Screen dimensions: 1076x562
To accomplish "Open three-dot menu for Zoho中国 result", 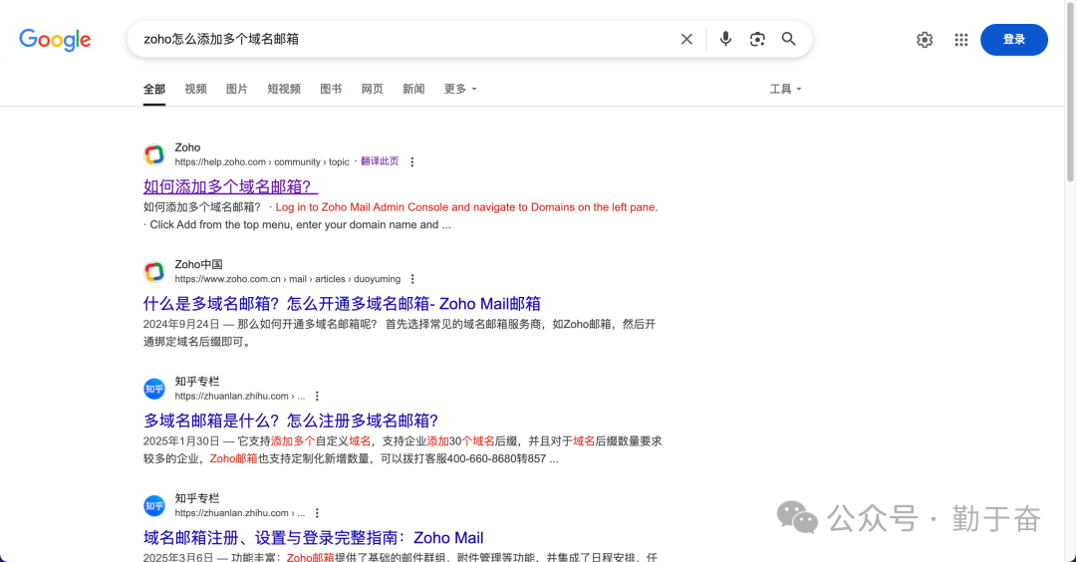I will [x=412, y=279].
